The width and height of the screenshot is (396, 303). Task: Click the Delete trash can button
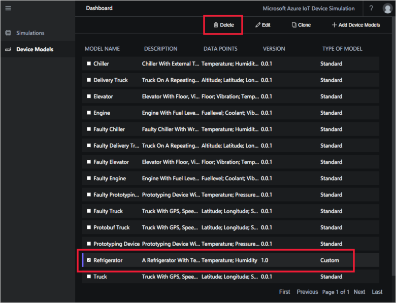(x=224, y=25)
